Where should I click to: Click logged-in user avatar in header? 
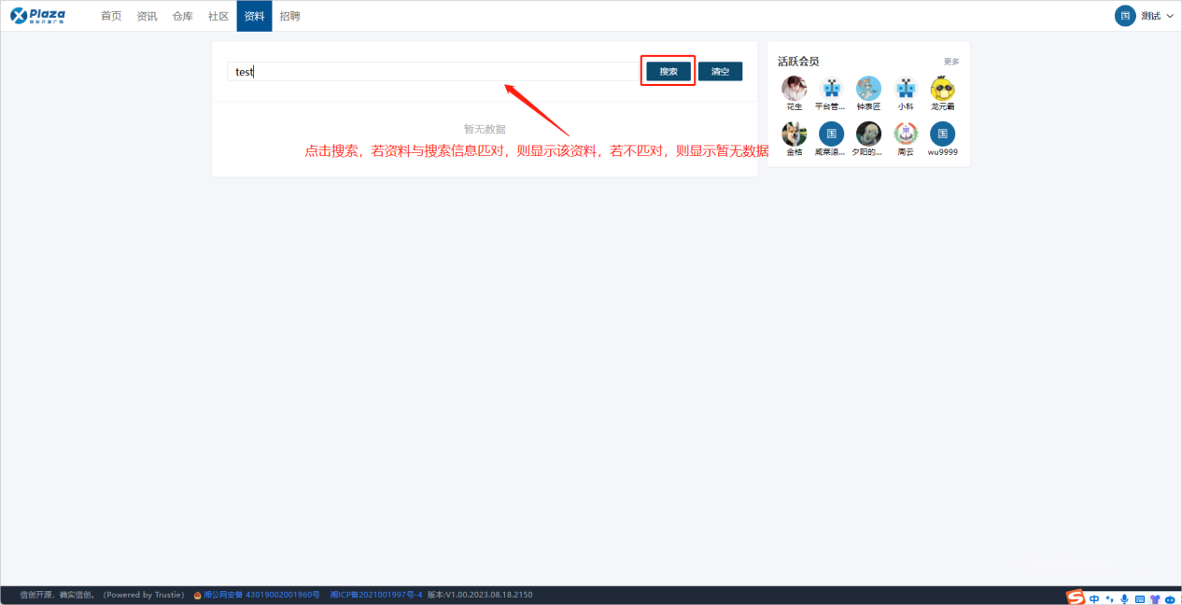click(x=1125, y=16)
